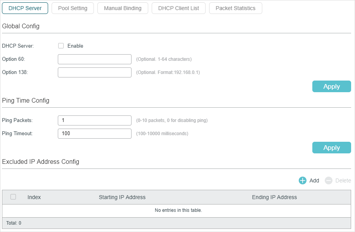Image resolution: width=355 pixels, height=232 pixels.
Task: Switch to the Pool Setting tab
Action: pyautogui.click(x=73, y=8)
